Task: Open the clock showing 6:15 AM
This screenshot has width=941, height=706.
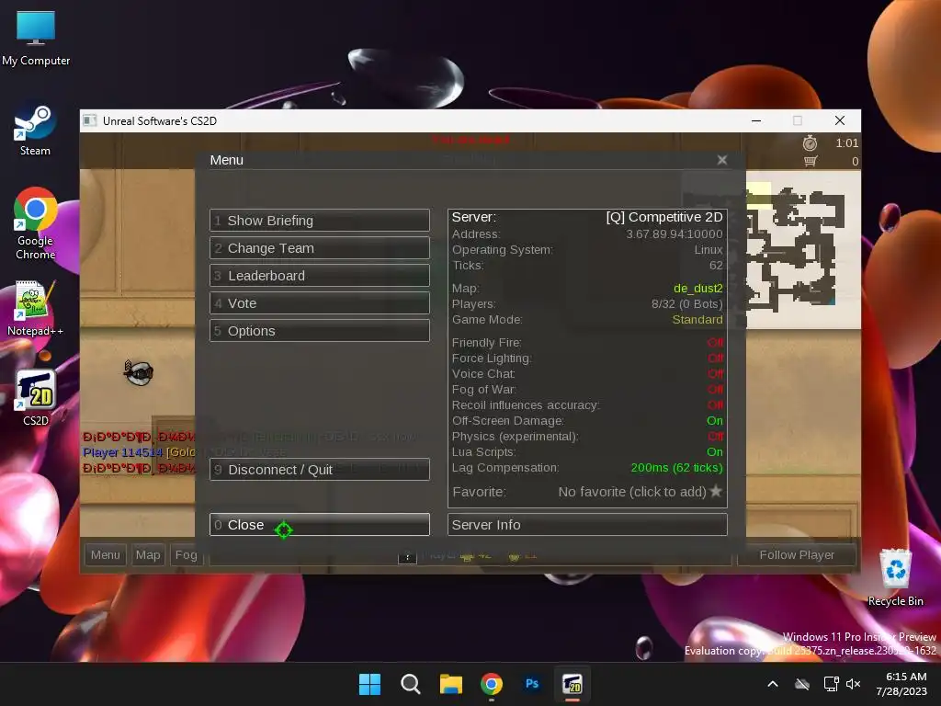Action: tap(901, 684)
